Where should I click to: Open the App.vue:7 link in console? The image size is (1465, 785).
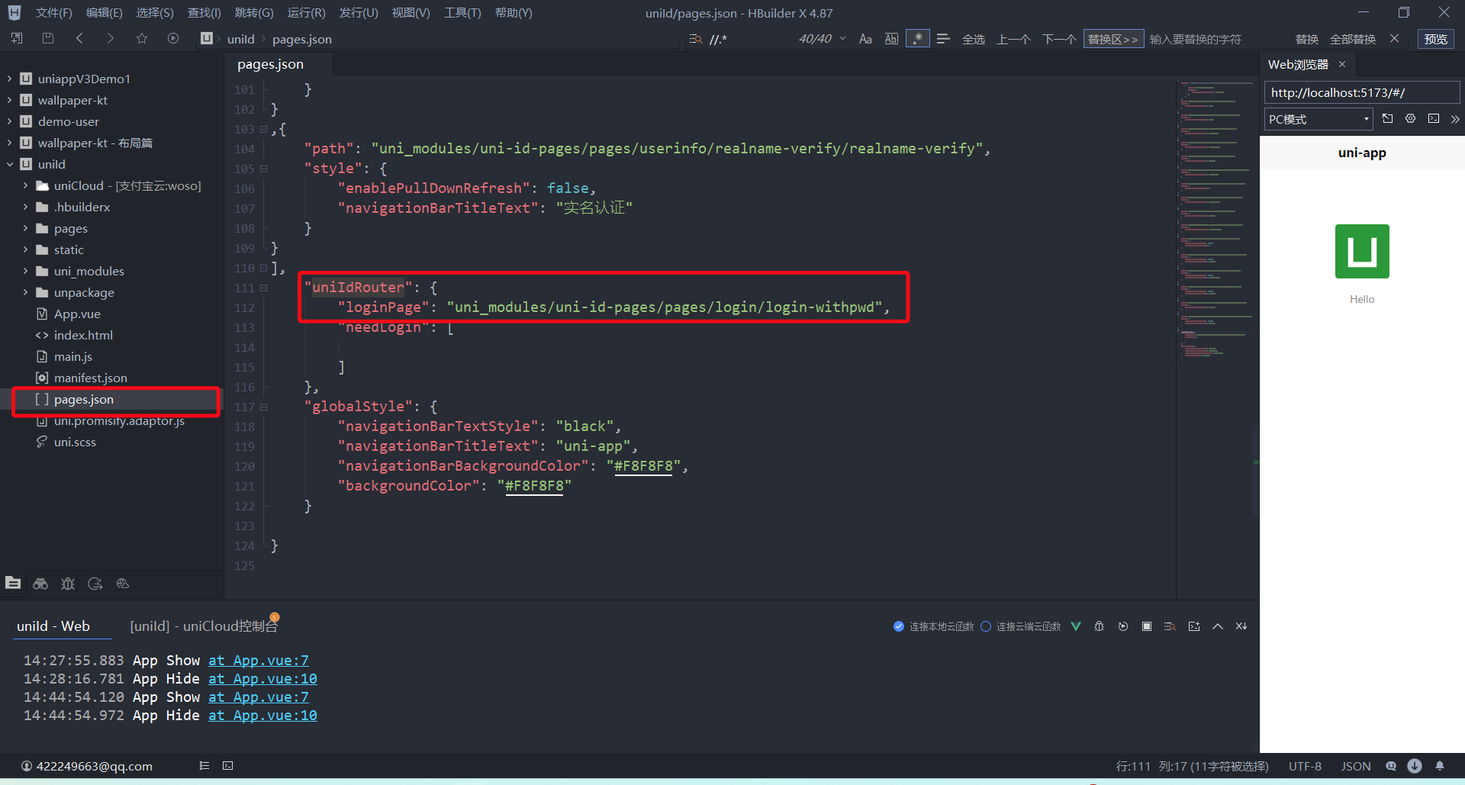pyautogui.click(x=259, y=661)
